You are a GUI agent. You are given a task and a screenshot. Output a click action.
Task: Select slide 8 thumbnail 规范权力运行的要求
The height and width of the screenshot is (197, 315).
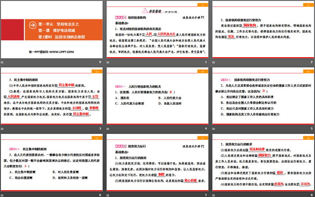pos(263,162)
